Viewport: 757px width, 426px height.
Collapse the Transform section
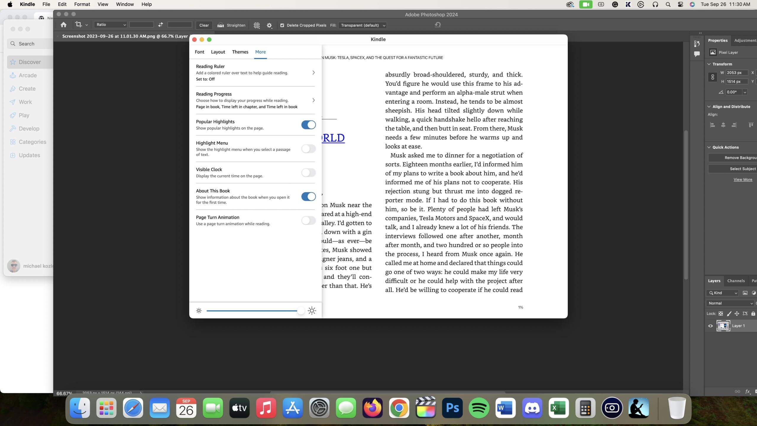[709, 64]
